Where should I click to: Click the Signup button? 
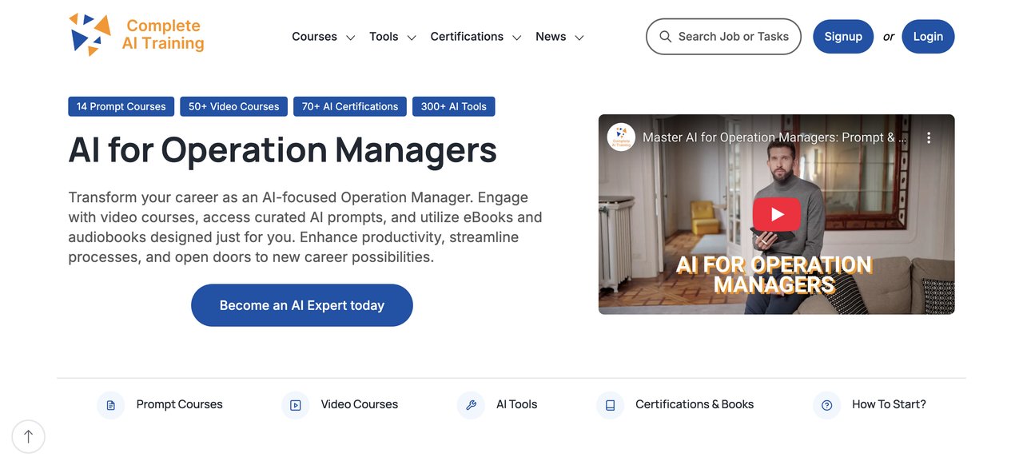843,37
